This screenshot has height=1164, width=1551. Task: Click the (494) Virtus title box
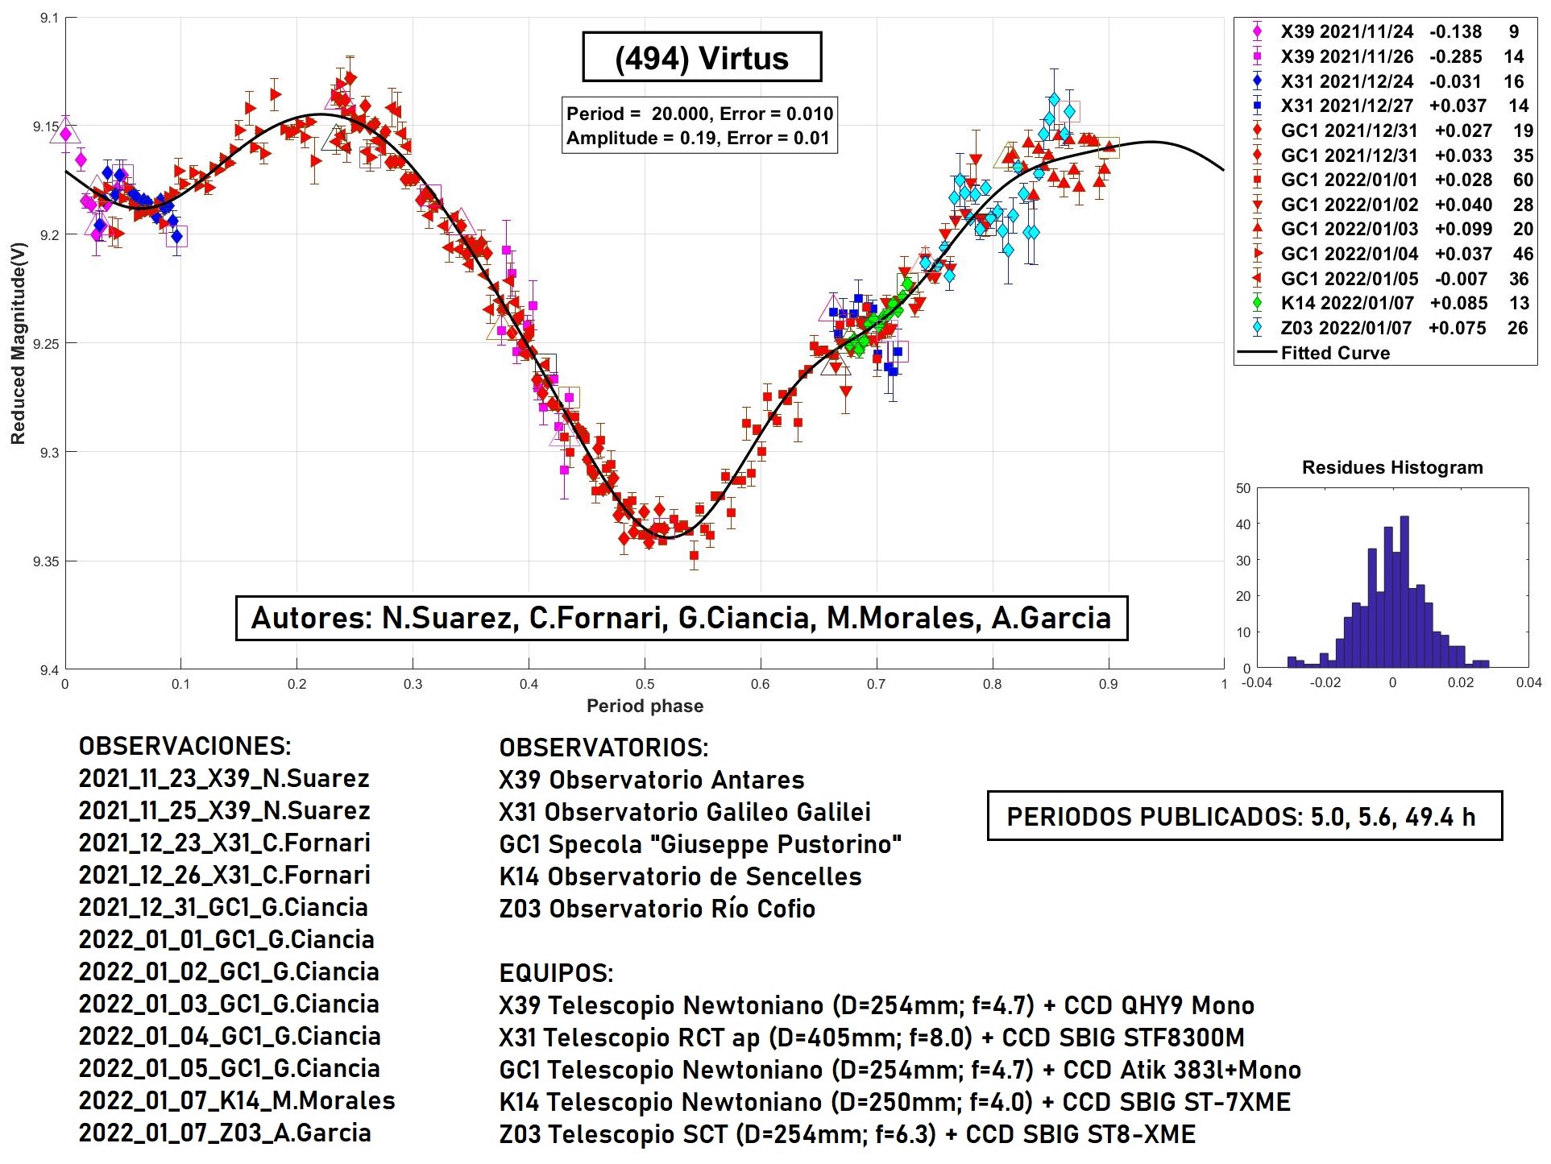702,57
